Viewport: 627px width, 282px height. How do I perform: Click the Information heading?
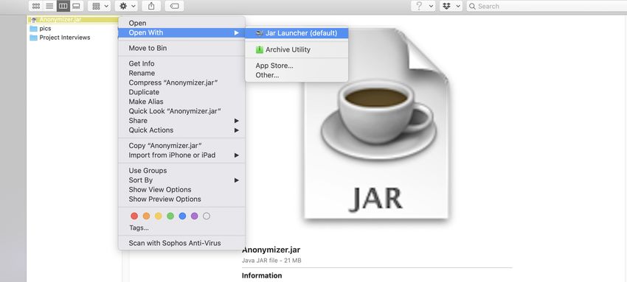(262, 275)
